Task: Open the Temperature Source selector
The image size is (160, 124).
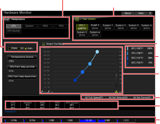Action: 22,57
